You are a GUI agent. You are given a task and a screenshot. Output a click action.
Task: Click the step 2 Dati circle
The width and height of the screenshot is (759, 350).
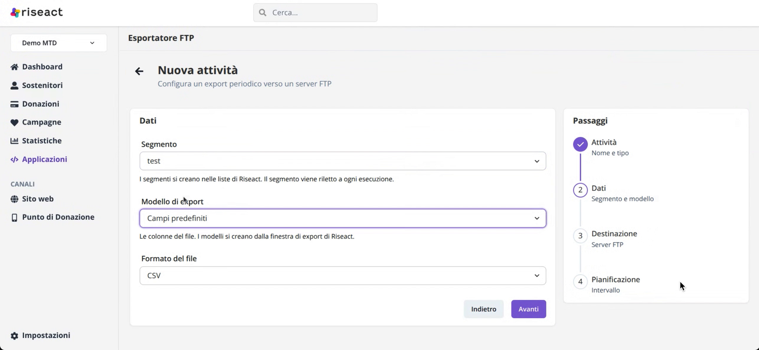pyautogui.click(x=580, y=190)
